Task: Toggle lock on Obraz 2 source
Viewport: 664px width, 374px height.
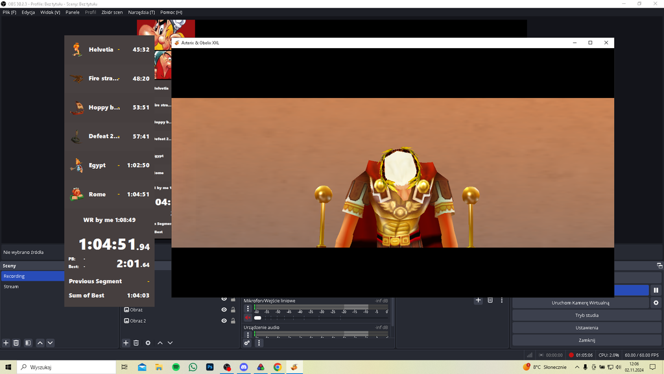Action: (x=233, y=321)
